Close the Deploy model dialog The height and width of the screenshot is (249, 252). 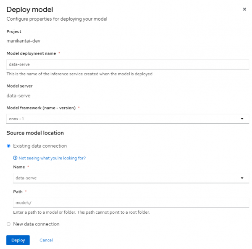tap(244, 9)
